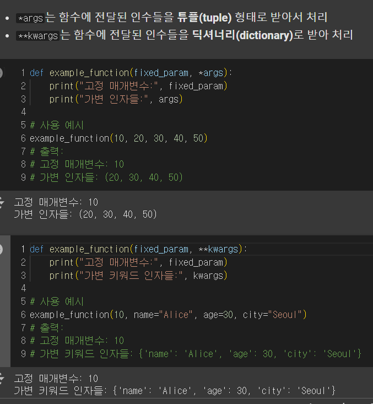Click "# 출력:" comment in the *args cell
Image resolution: width=373 pixels, height=404 pixels.
[47, 152]
